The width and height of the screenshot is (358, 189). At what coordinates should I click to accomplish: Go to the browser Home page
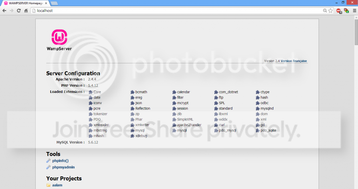click(x=26, y=10)
